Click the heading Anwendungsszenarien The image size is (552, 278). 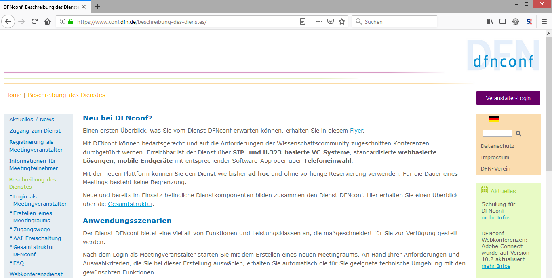coord(127,221)
